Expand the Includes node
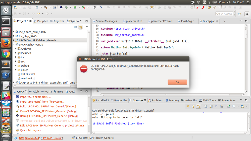251x141 pixels. click(16, 53)
